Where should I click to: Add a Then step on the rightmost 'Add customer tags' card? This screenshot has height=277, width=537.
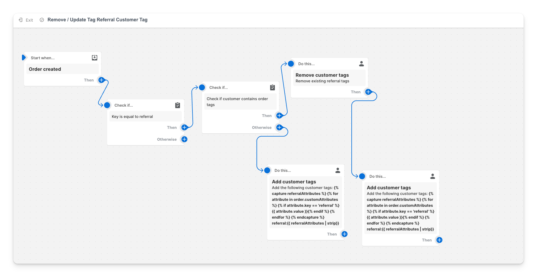coord(439,240)
